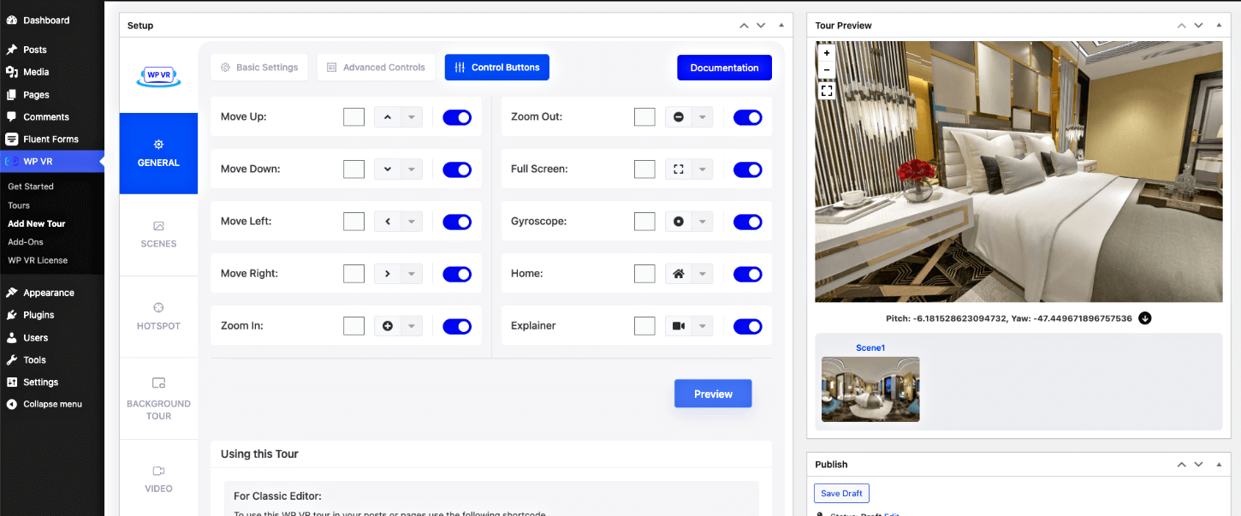Open Move Up icon dropdown arrow
Viewport: 1241px width, 516px height.
(x=412, y=117)
